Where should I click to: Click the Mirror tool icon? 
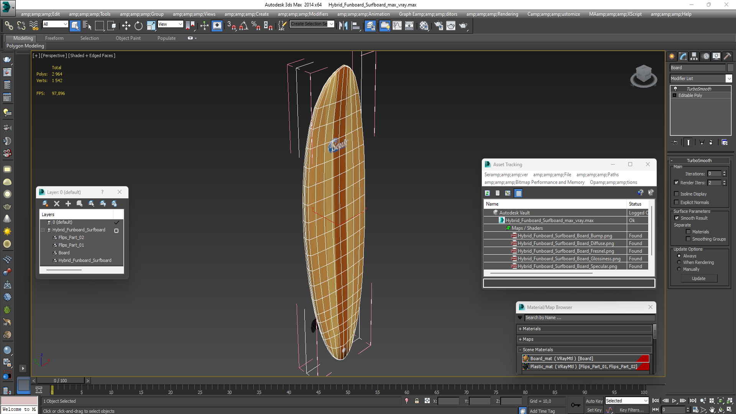(343, 26)
